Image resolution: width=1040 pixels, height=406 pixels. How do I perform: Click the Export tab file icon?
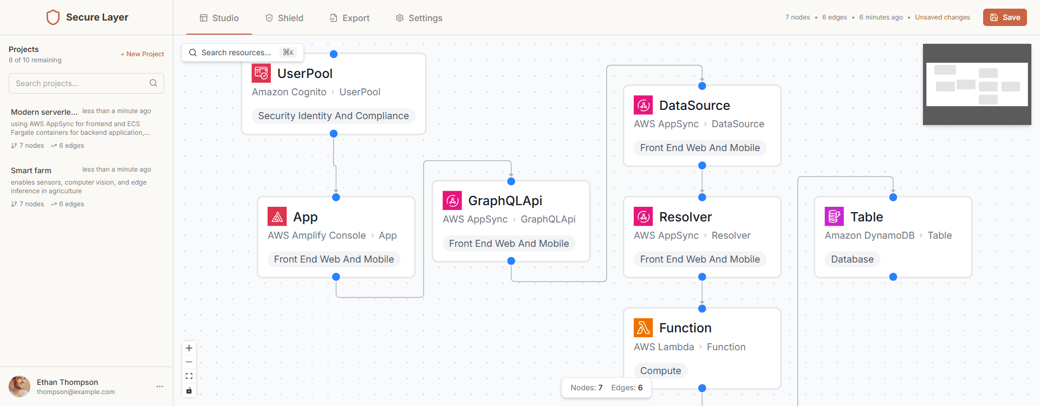coord(334,18)
